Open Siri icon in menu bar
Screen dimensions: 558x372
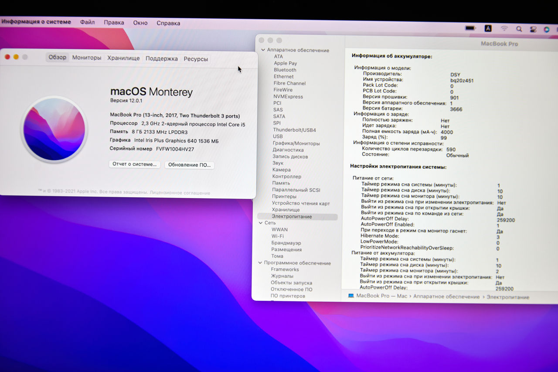tap(547, 30)
